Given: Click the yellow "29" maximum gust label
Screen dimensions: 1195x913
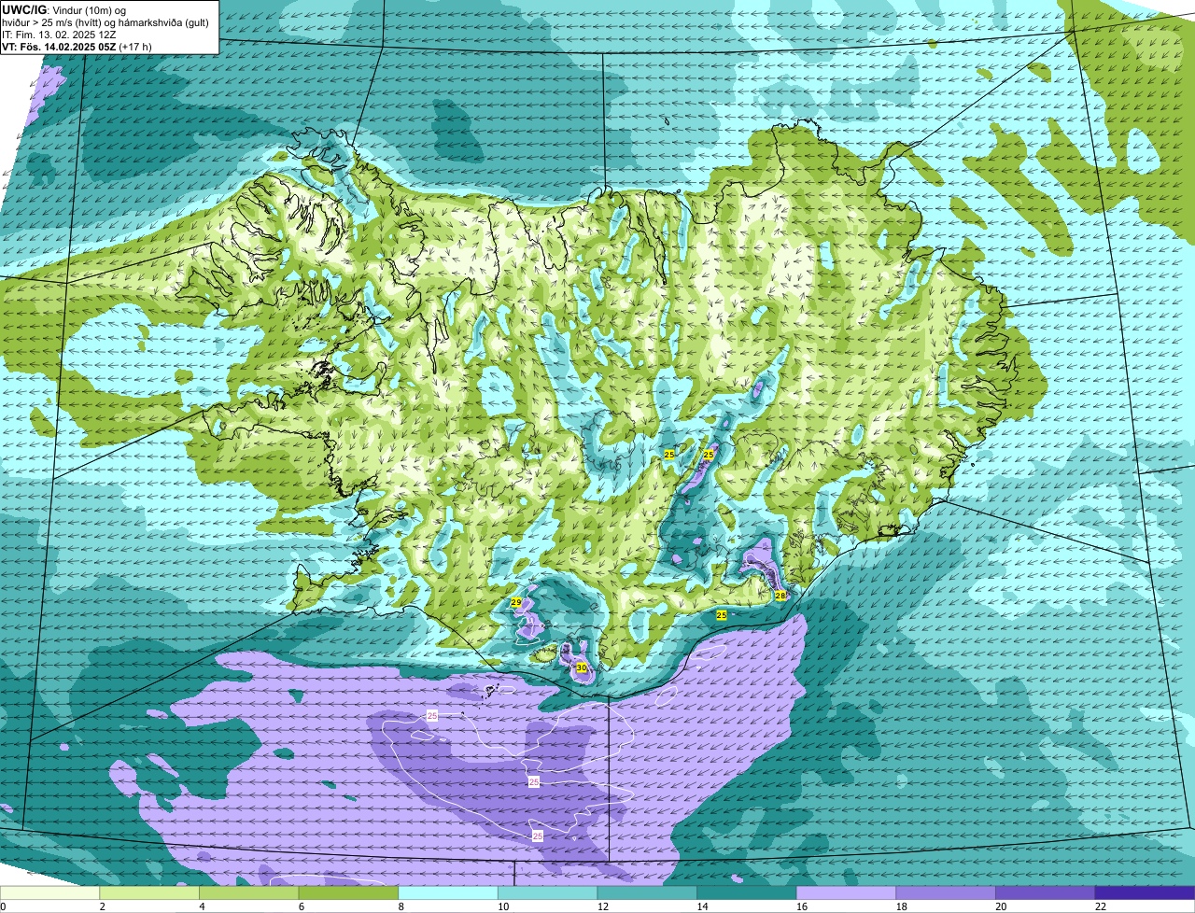Looking at the screenshot, I should pyautogui.click(x=516, y=603).
